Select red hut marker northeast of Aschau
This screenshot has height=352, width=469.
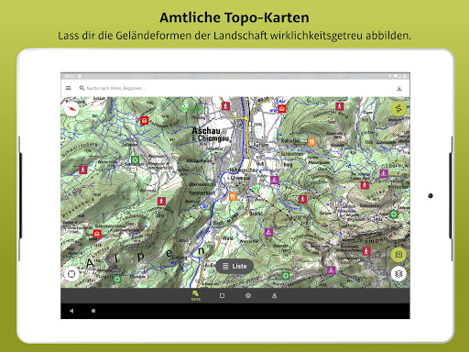pyautogui.click(x=282, y=108)
